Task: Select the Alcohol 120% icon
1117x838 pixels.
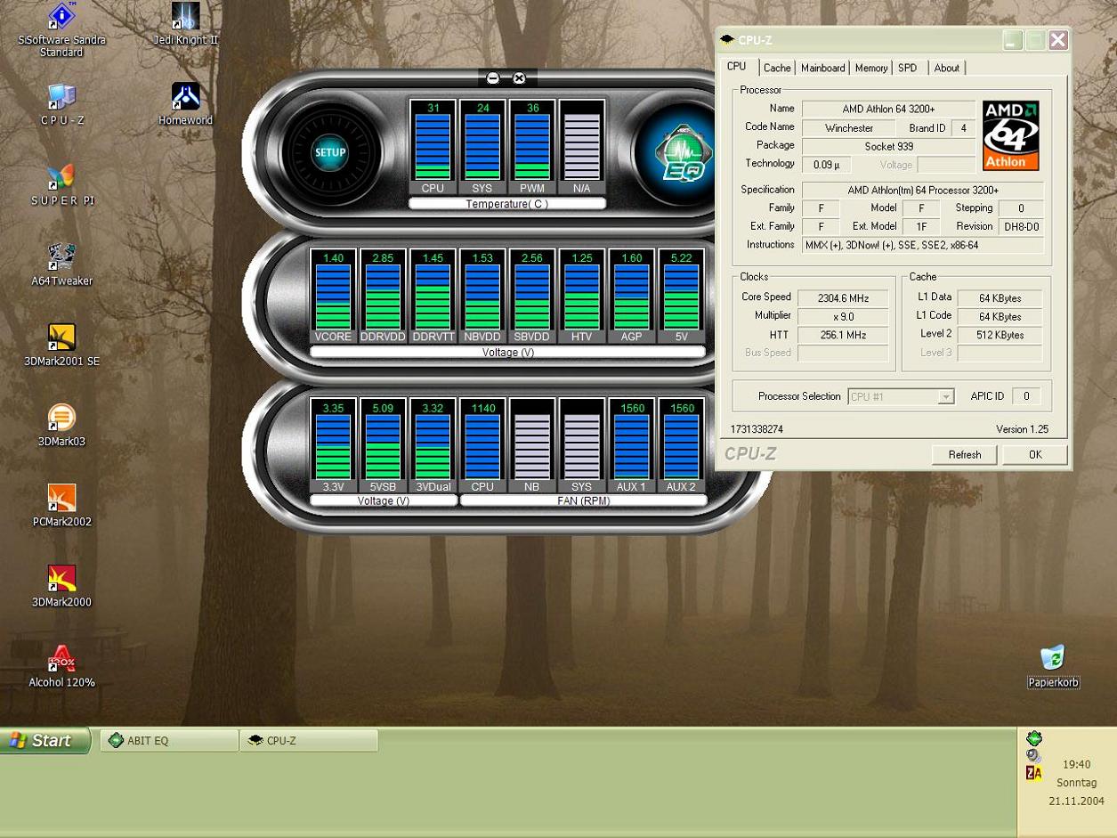Action: click(61, 659)
